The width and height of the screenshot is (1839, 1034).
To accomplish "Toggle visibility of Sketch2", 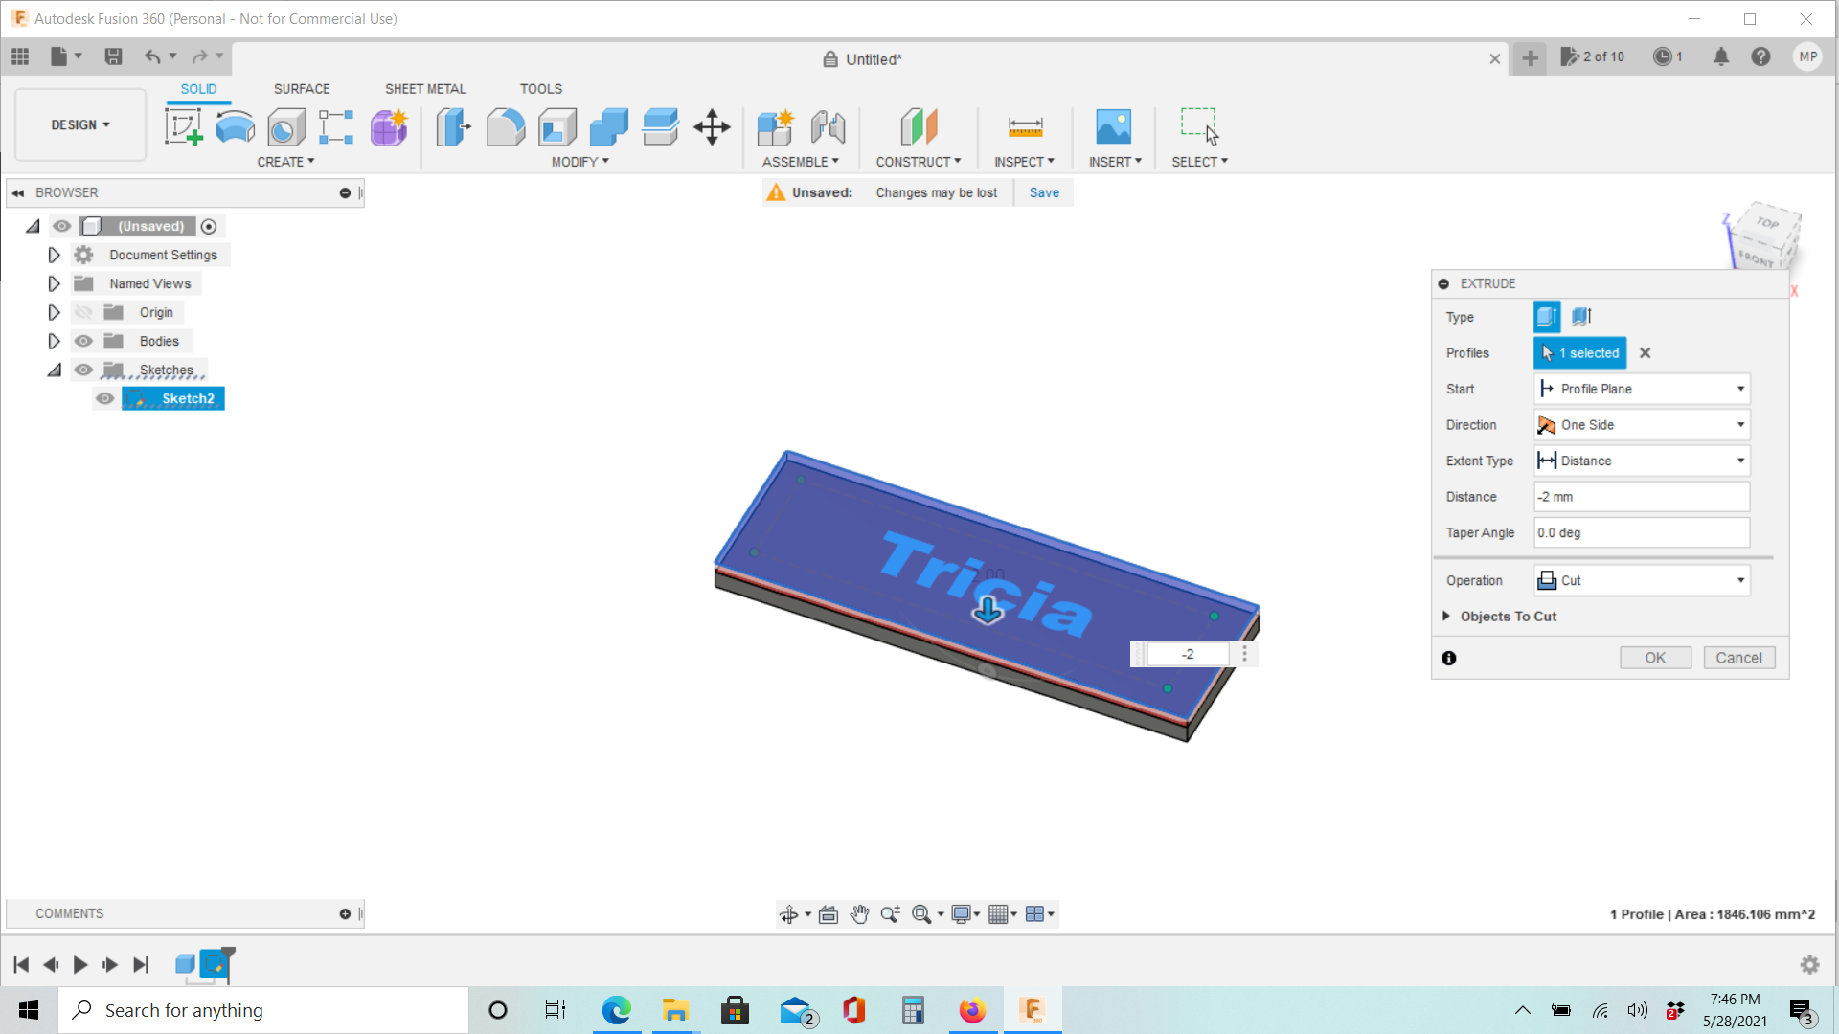I will click(105, 398).
